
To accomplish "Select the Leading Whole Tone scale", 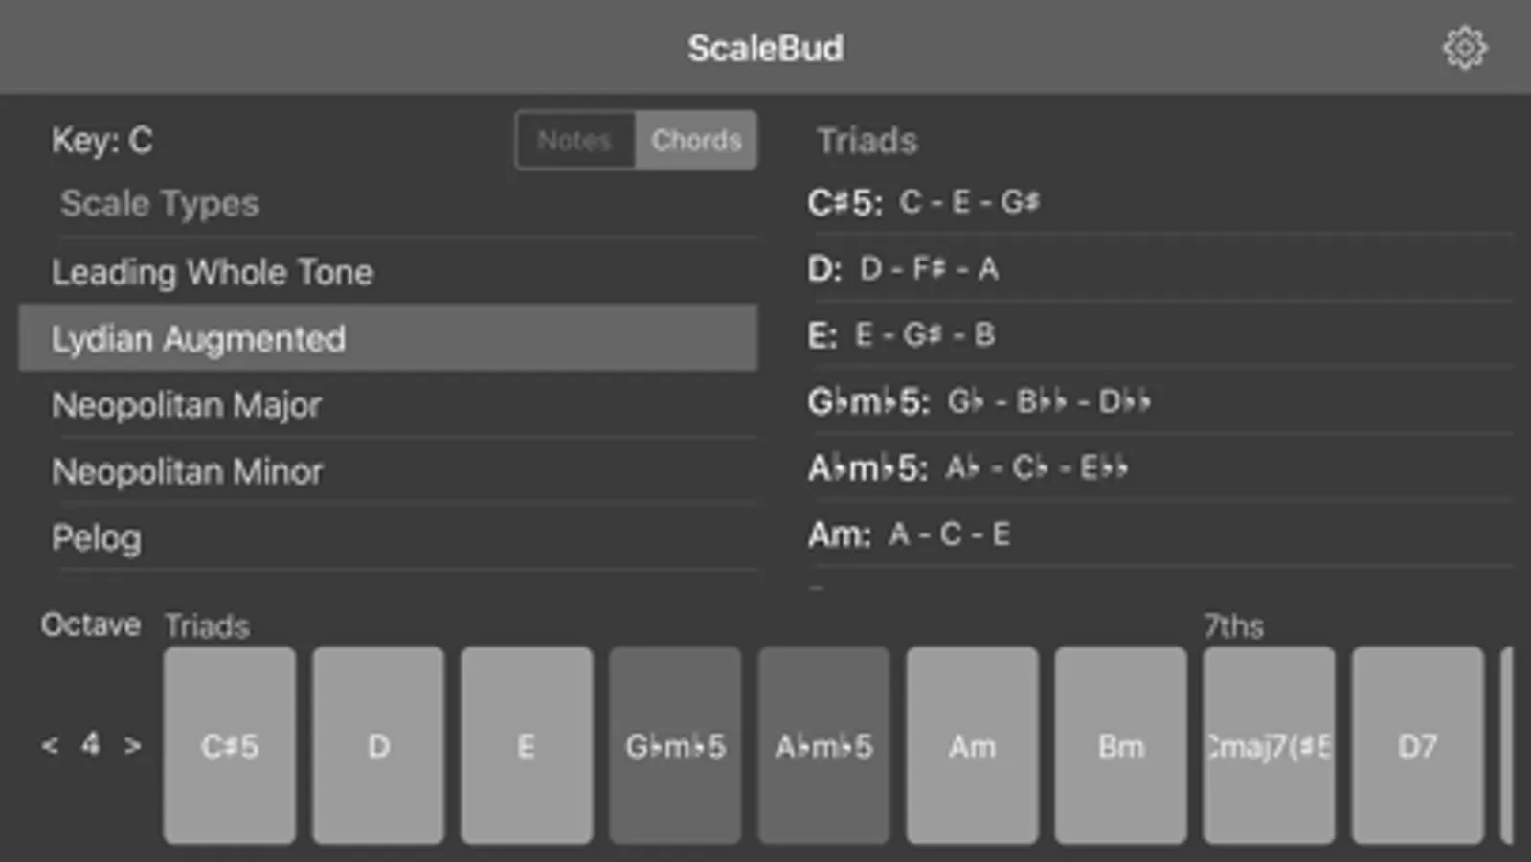I will click(212, 272).
